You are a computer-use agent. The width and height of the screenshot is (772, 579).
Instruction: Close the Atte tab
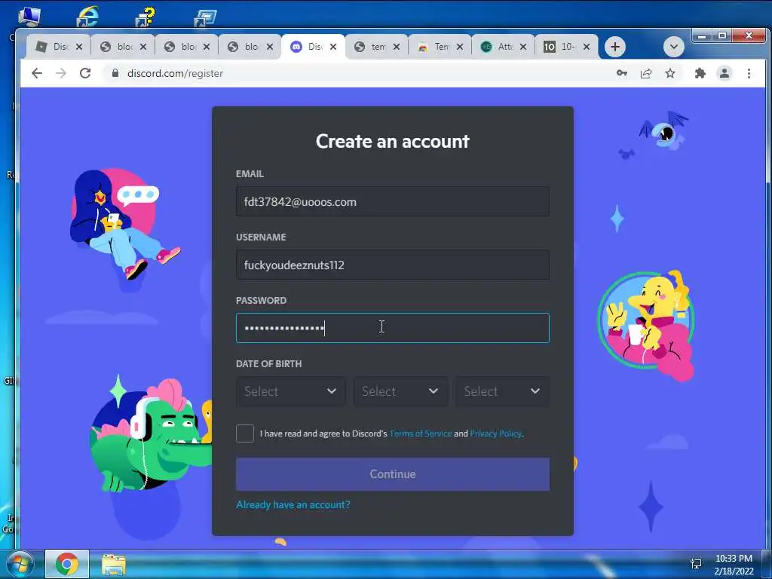[523, 47]
